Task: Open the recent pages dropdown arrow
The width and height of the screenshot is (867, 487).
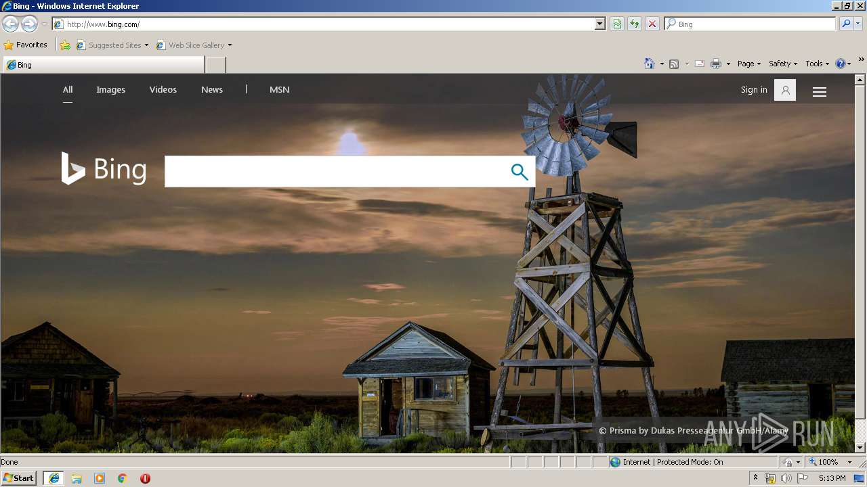Action: tap(44, 24)
